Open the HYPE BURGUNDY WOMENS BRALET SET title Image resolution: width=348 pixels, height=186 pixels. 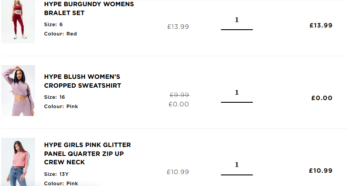click(x=89, y=8)
